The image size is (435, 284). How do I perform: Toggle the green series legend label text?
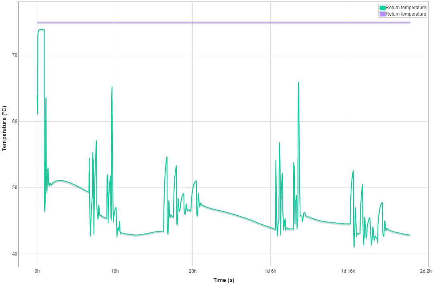406,8
